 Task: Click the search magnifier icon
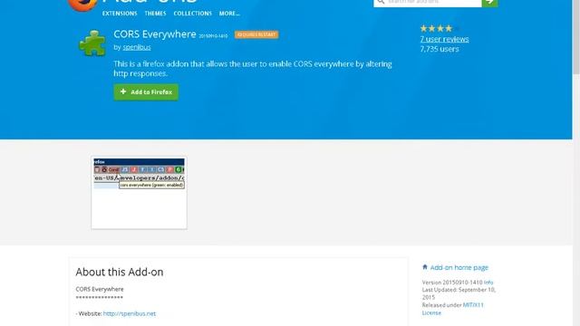(x=381, y=2)
